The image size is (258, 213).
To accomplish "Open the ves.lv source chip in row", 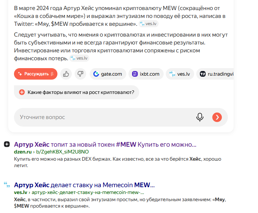I will [180, 74].
